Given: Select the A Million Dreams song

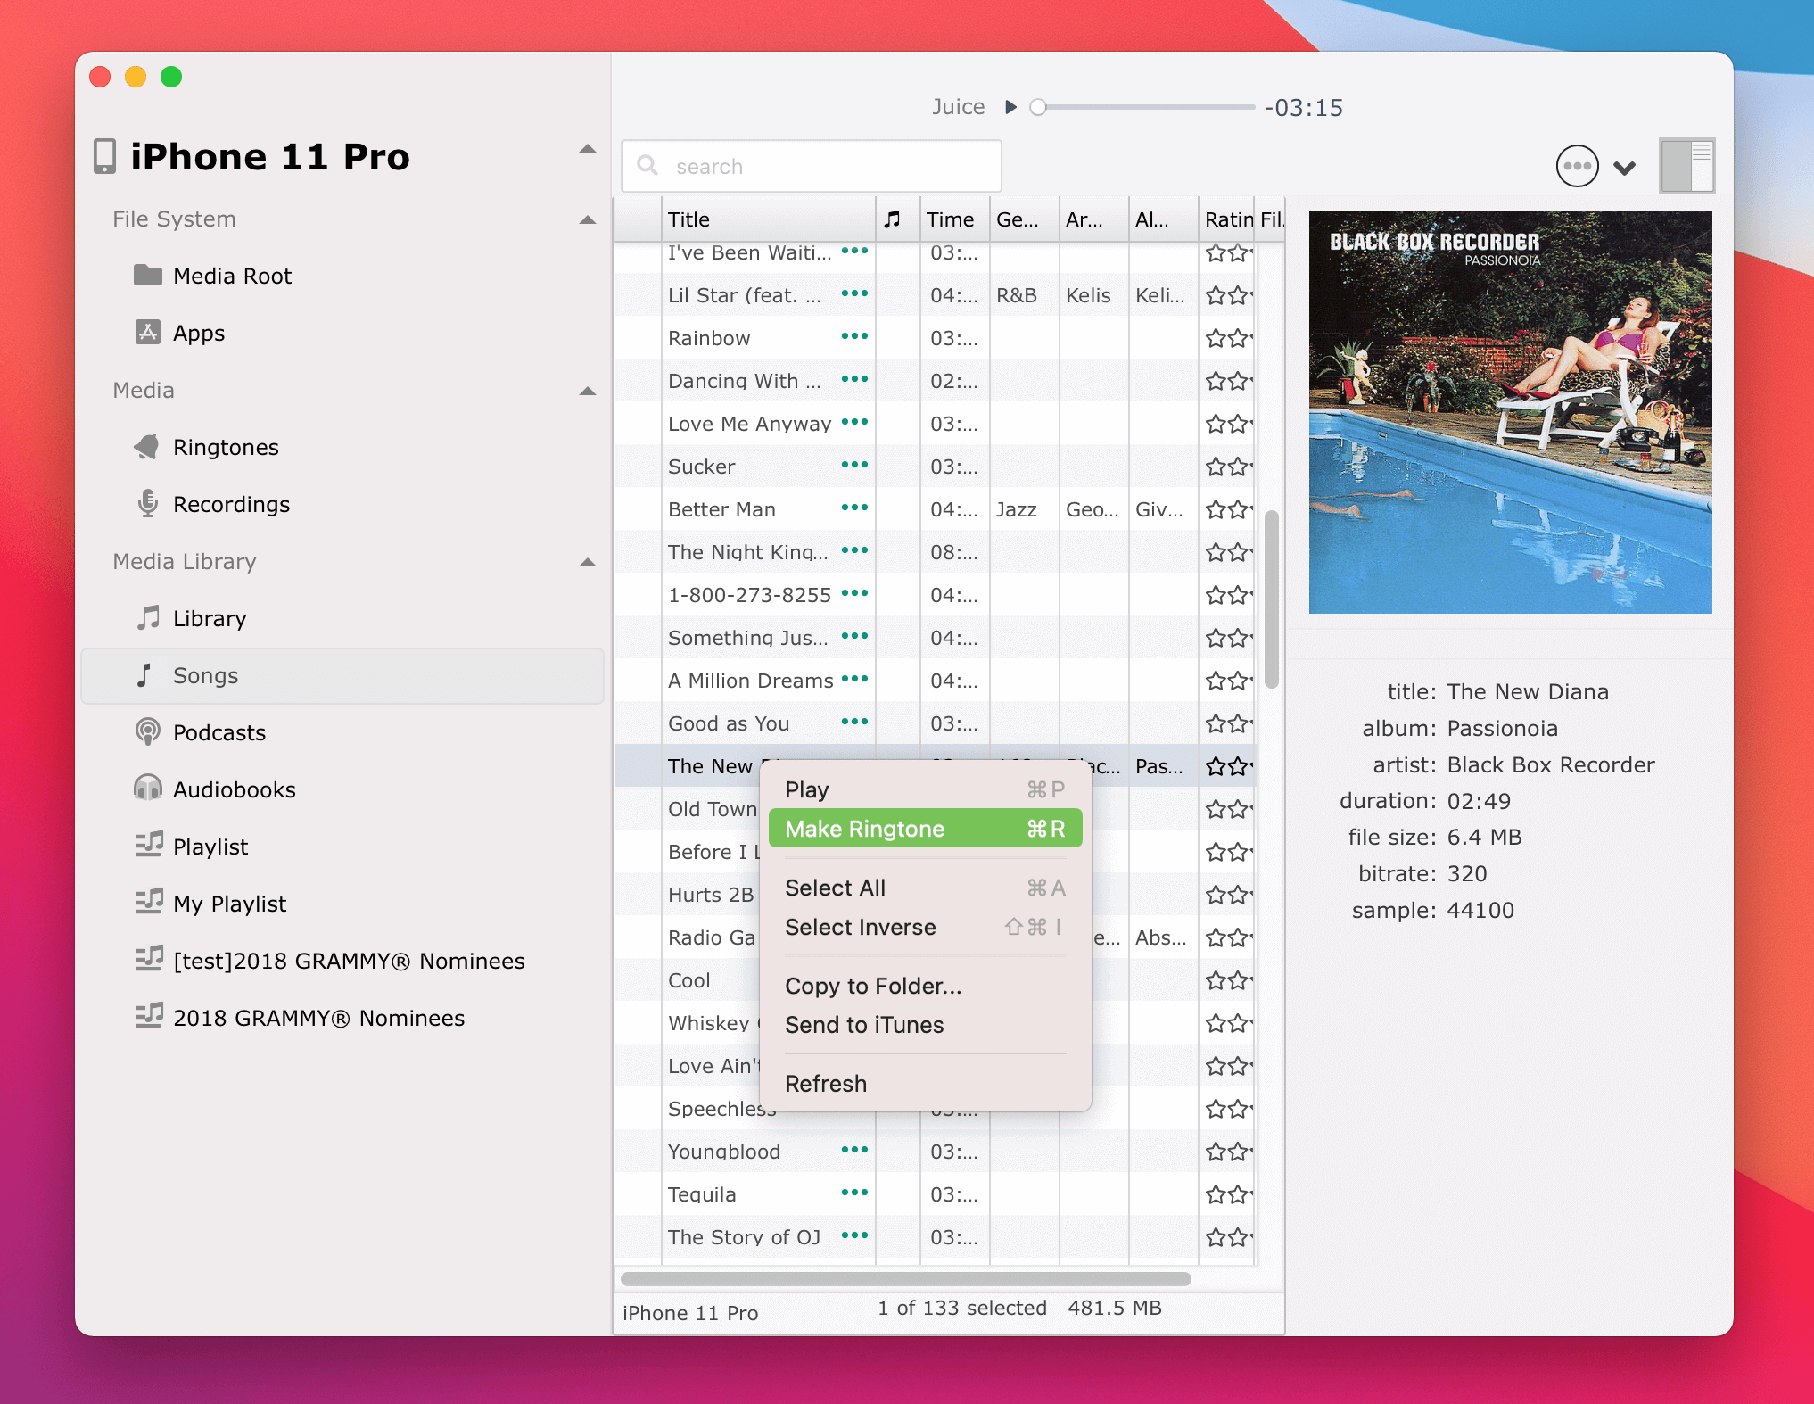Looking at the screenshot, I should tap(936, 681).
